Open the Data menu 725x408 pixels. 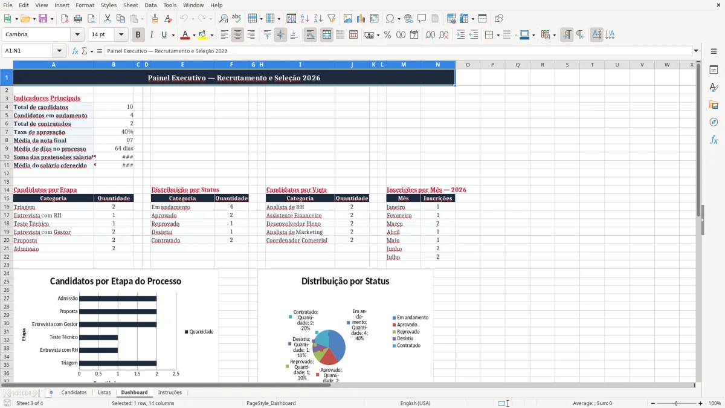150,5
